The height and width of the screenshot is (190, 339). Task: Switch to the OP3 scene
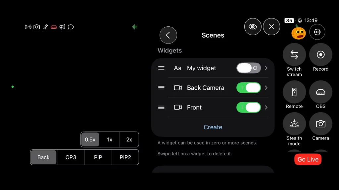[71, 157]
